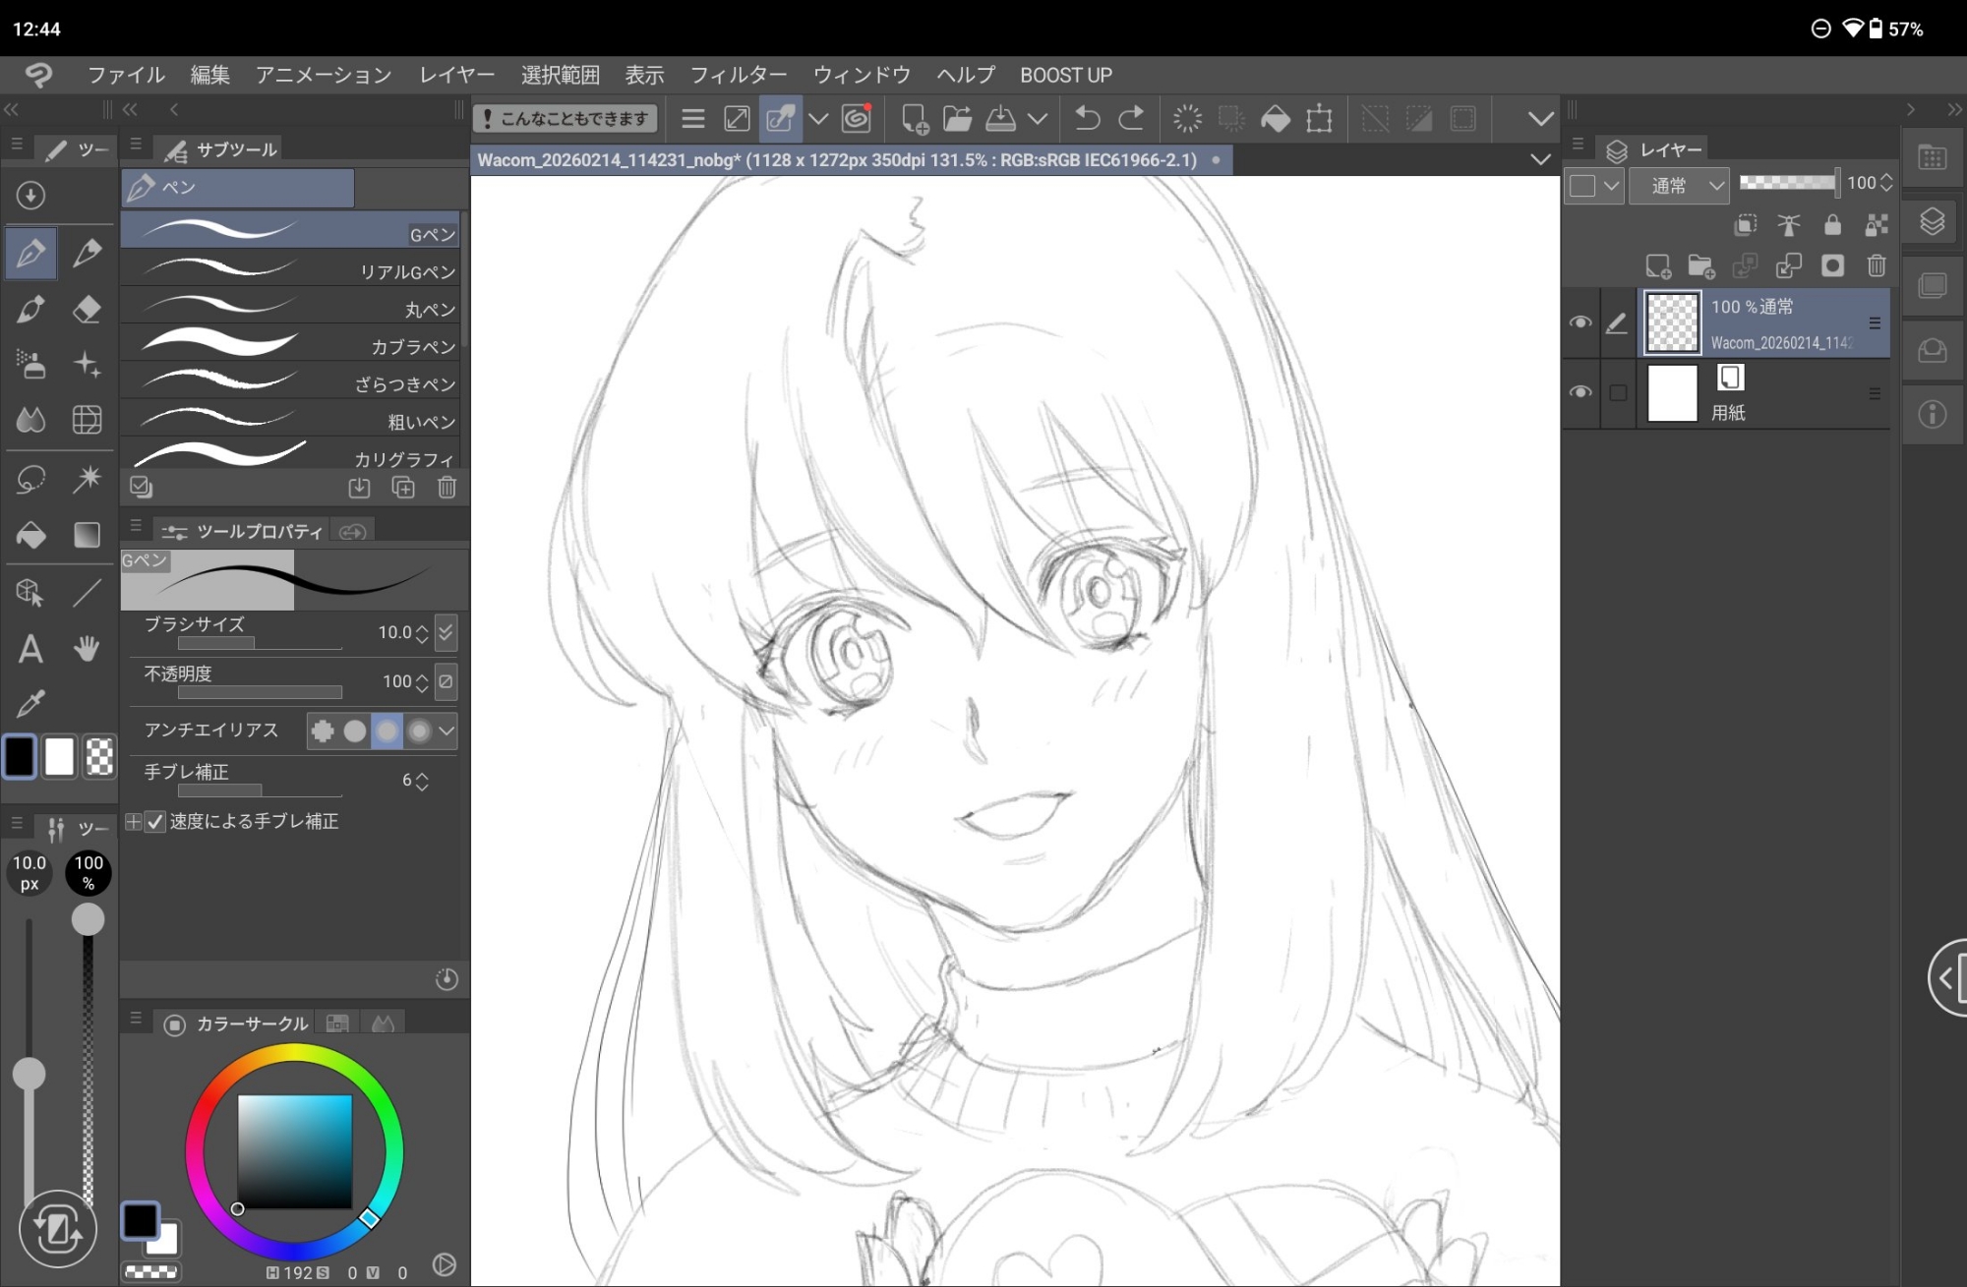This screenshot has width=1967, height=1287.
Task: Toggle the 用紙 paper layer visibility
Action: pos(1580,392)
